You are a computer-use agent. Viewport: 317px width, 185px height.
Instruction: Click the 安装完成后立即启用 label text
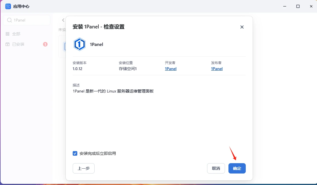[98, 153]
